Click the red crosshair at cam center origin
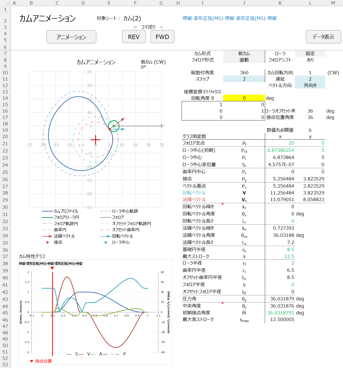This screenshot has height=368, width=343. click(x=96, y=140)
